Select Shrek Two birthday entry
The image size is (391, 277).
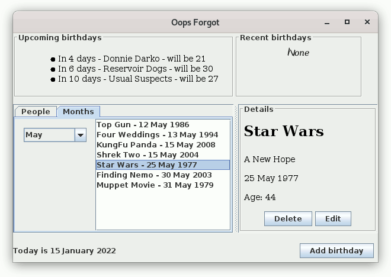[x=148, y=155]
